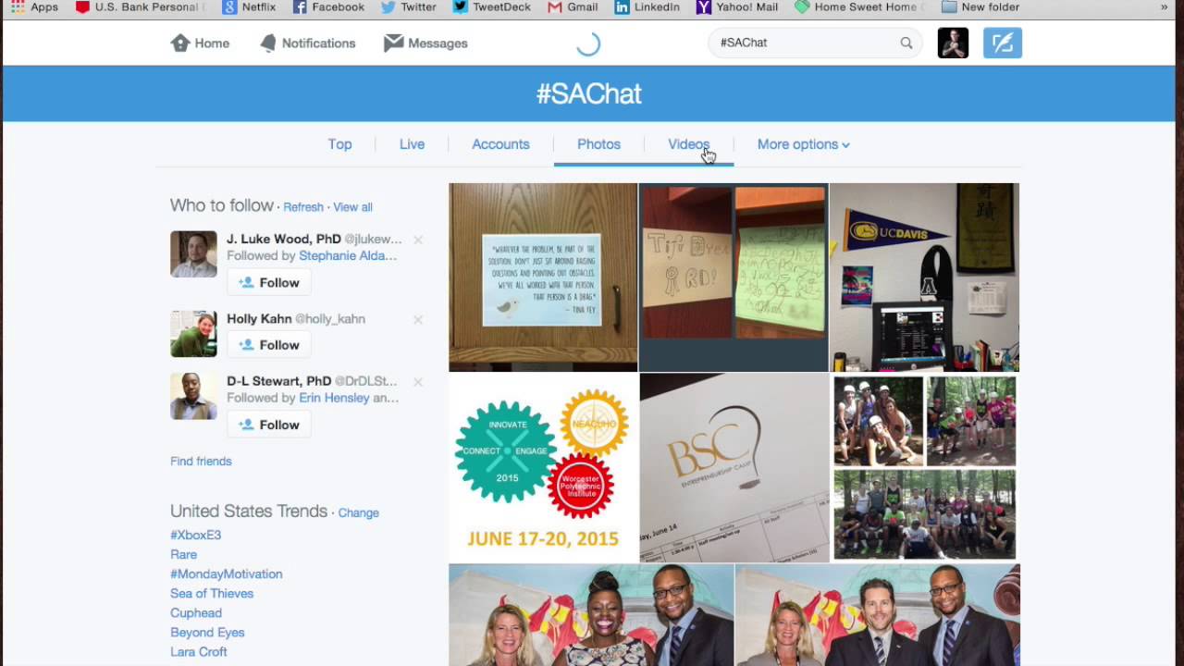Open the June 17-20, 2015 conference graphic
The image size is (1184, 666).
coord(543,468)
